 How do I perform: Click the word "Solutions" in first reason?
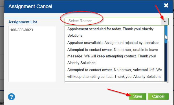tap(75, 36)
